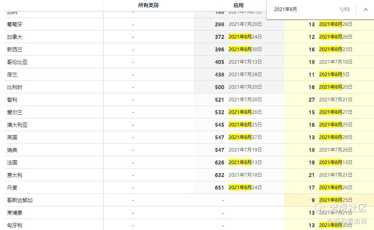This screenshot has width=374, height=230.
Task: Click the previous match up arrow
Action: [366, 9]
